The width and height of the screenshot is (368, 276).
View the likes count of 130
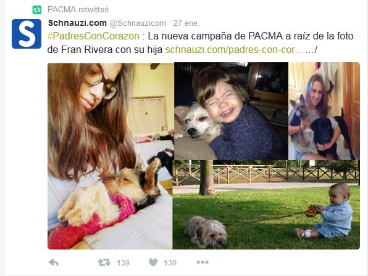coord(170,262)
